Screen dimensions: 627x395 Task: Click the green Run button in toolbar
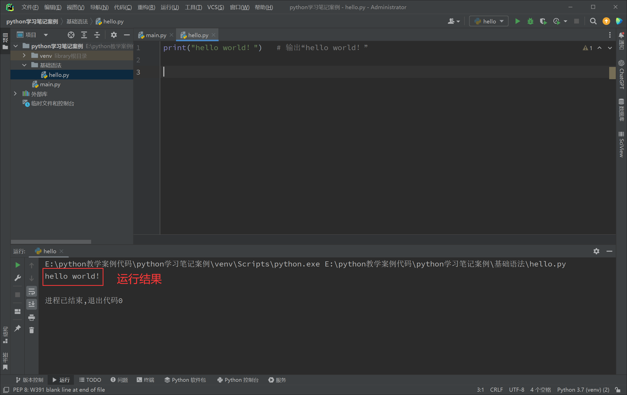pos(518,21)
